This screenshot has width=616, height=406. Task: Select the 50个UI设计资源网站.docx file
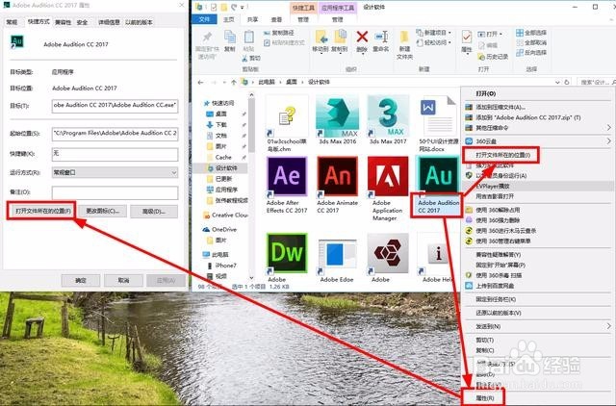(438, 115)
